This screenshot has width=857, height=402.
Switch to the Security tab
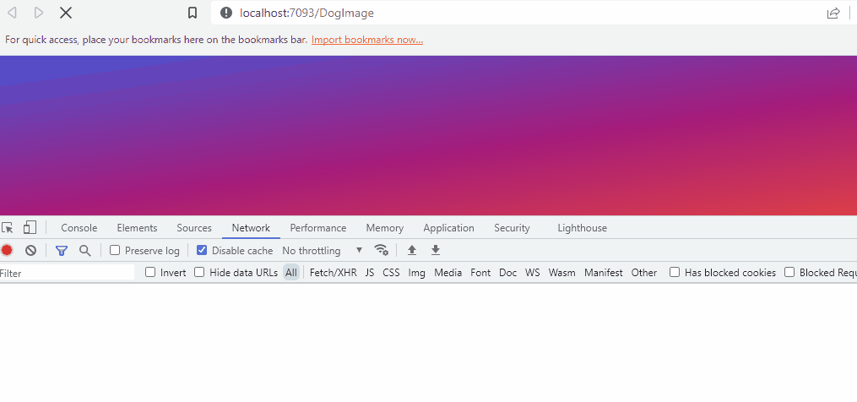[x=513, y=228]
